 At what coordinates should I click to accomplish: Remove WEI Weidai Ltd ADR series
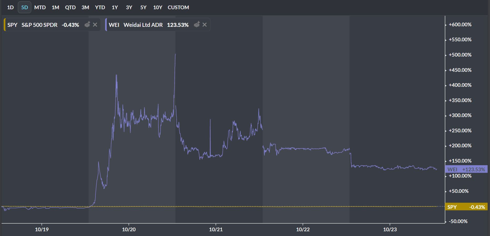coord(205,25)
